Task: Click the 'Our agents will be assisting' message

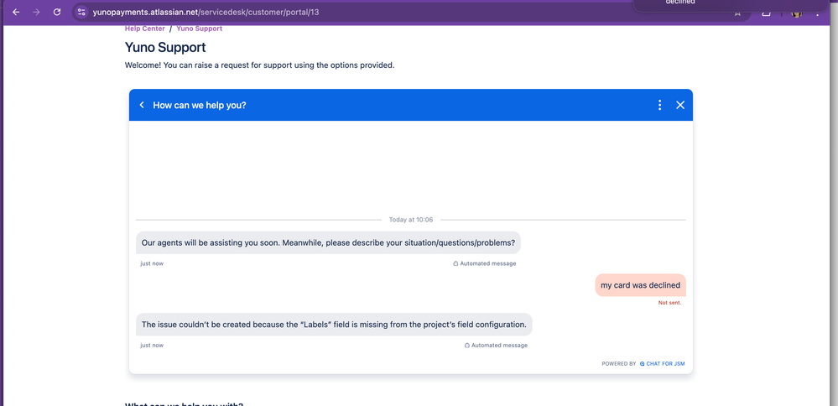Action: tap(328, 242)
